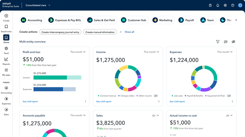Image resolution: width=245 pixels, height=137 pixels.
Task: Select the Sales & Get Paid pill
Action: (x=102, y=20)
